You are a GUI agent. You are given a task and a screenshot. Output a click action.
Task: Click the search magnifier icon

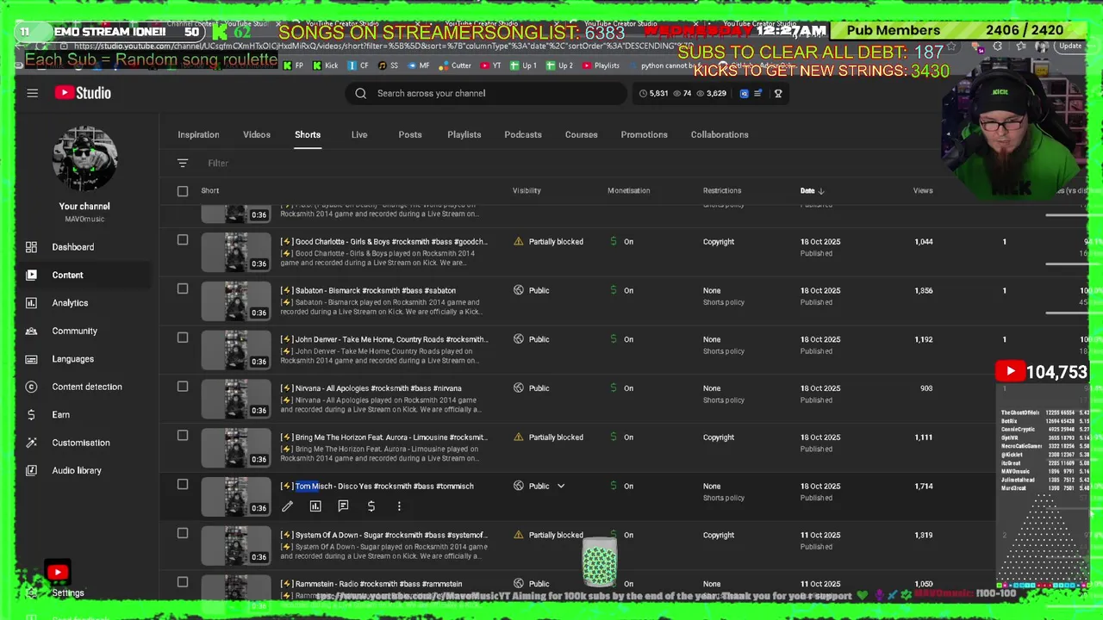[x=361, y=93]
